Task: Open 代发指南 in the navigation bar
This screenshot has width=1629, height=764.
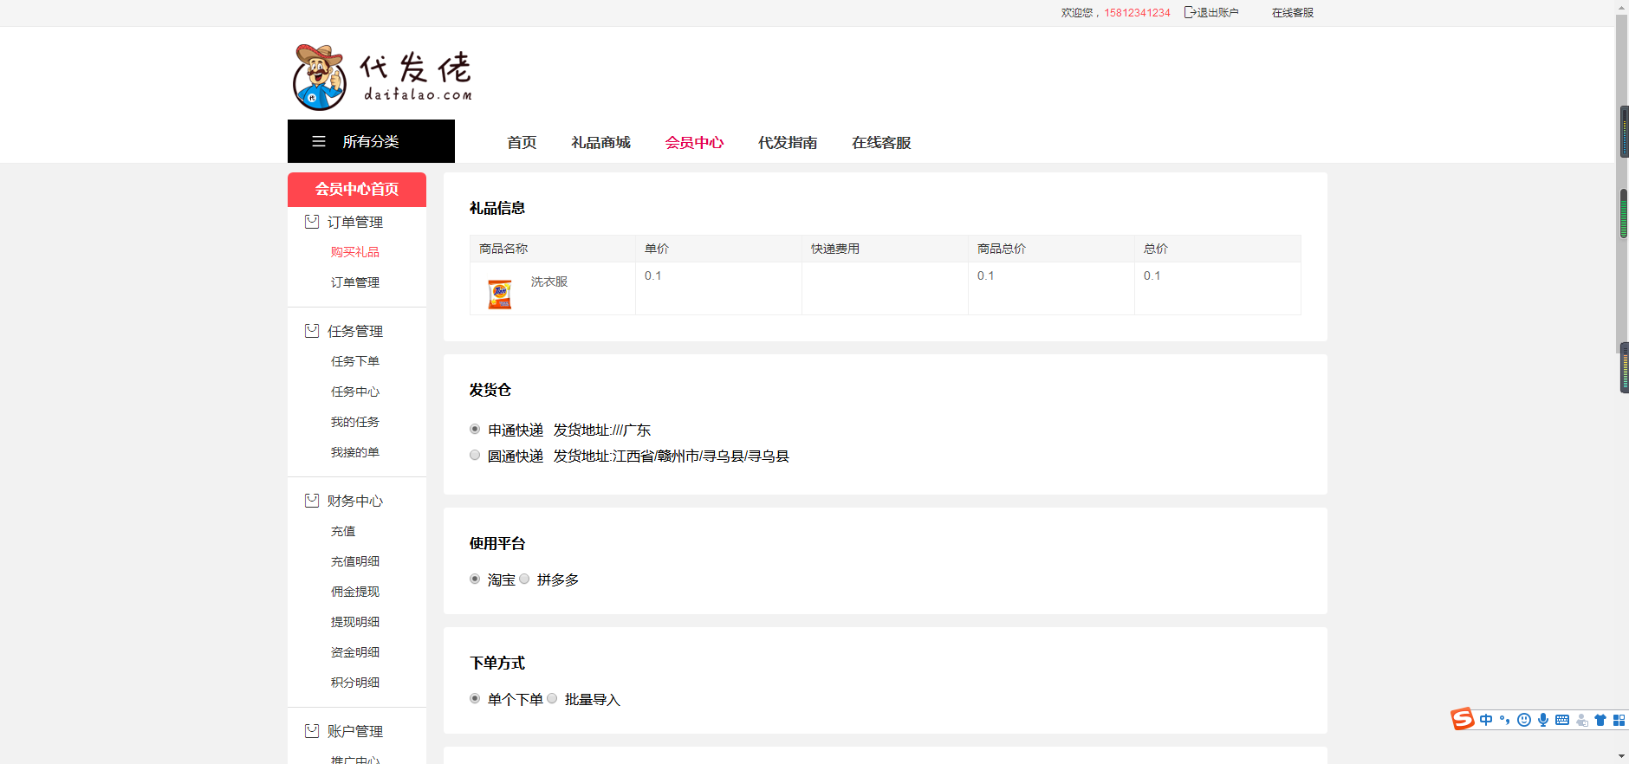Action: (788, 142)
